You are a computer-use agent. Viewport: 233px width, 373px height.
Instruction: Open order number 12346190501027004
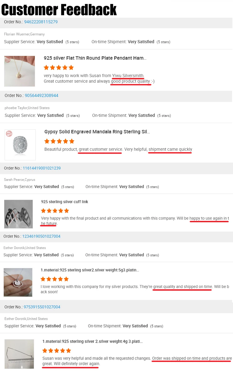[x=41, y=236]
